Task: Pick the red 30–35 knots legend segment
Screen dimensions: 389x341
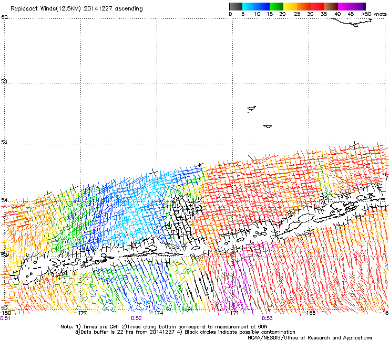Action: coord(318,6)
